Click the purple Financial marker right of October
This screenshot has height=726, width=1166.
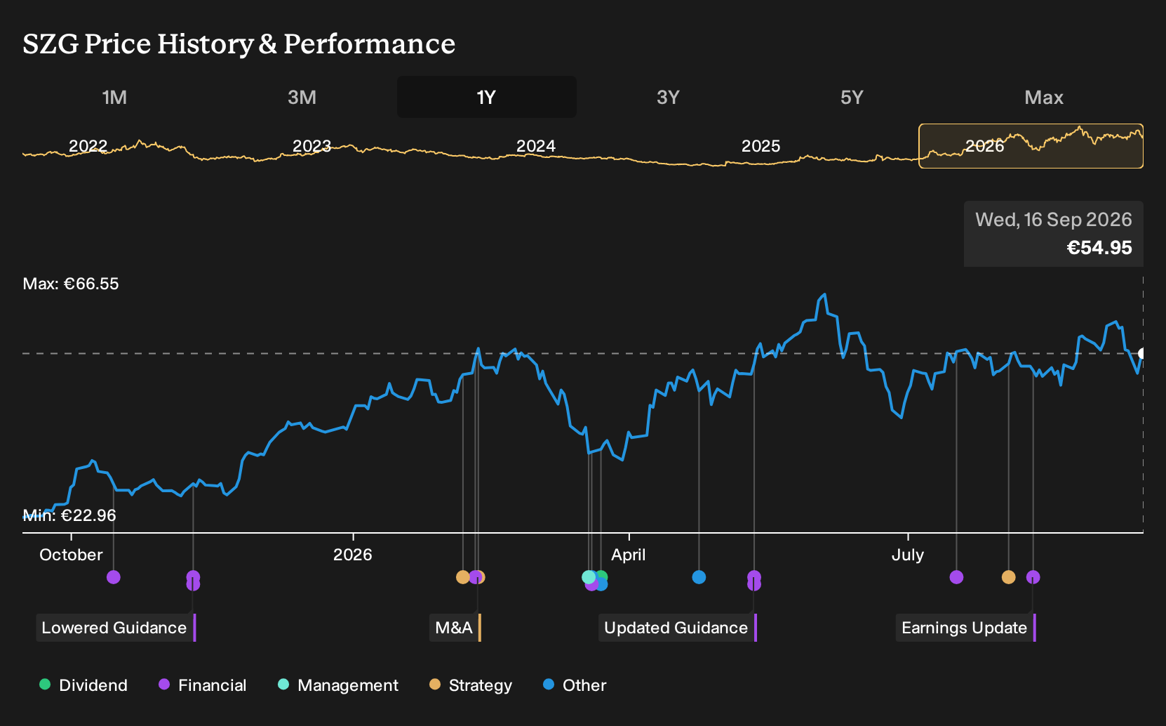(114, 577)
